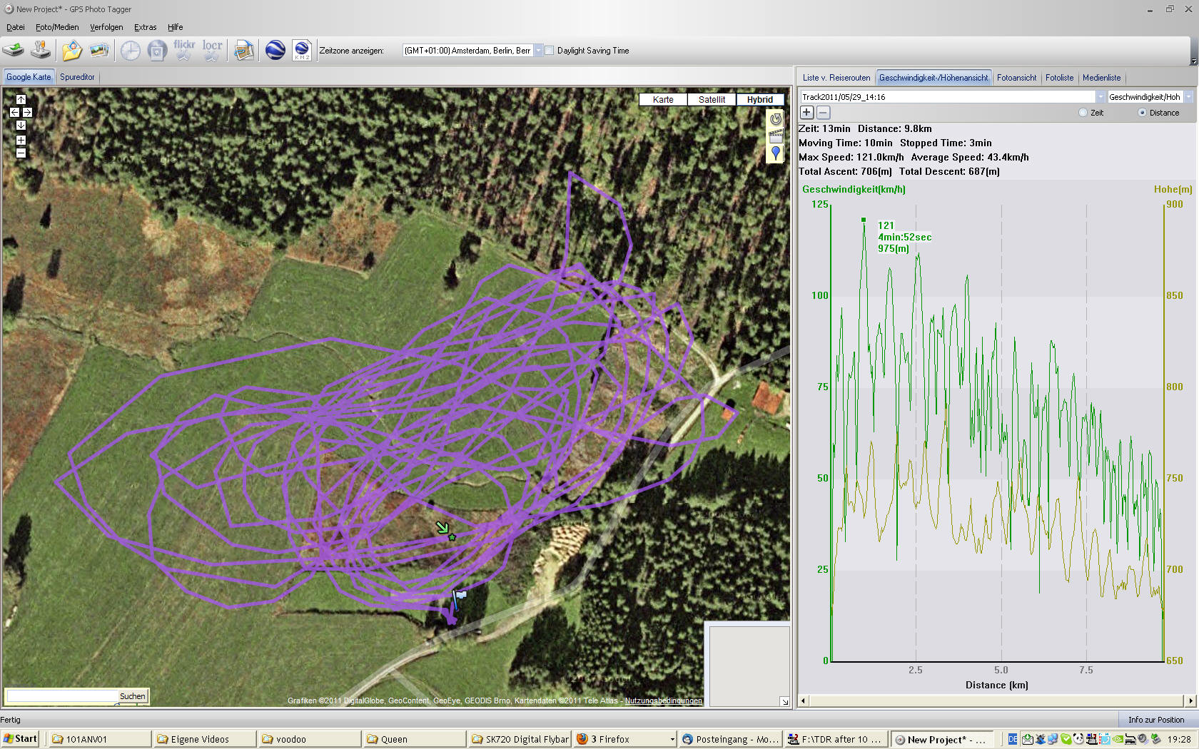Zoom out chart with minus button
1199x749 pixels.
pos(823,112)
